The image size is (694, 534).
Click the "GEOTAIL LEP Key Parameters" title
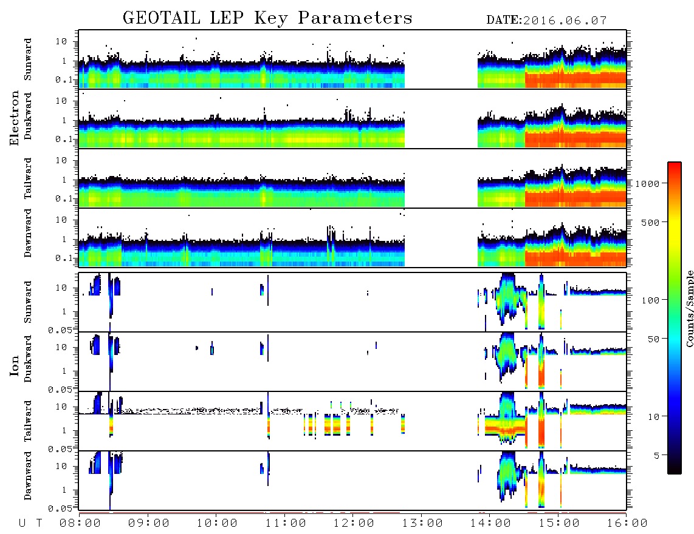[267, 19]
